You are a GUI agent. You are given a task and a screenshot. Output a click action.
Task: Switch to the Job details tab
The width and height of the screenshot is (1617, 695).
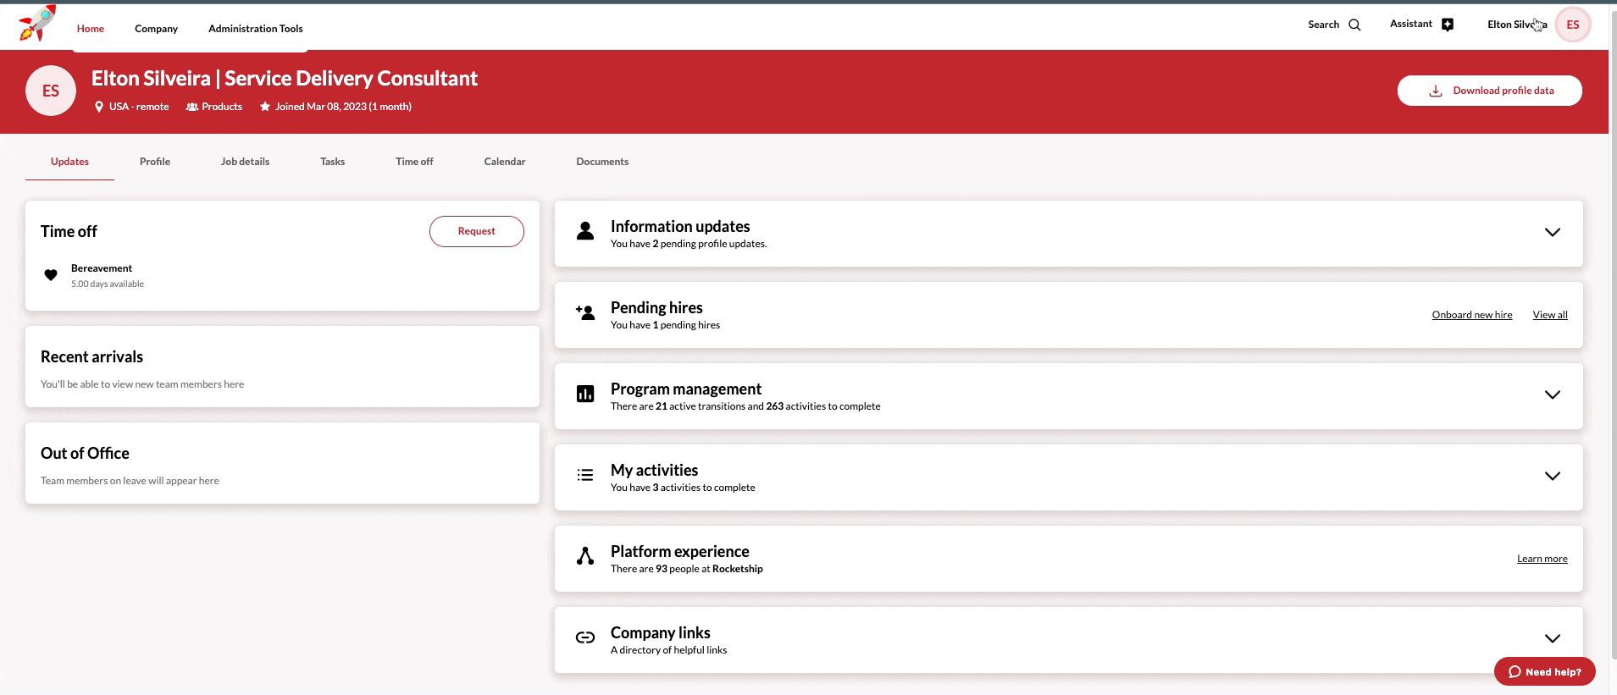coord(245,162)
